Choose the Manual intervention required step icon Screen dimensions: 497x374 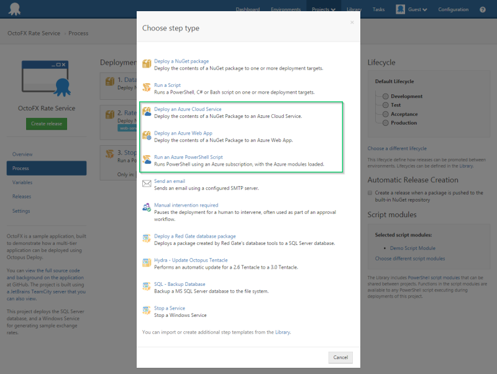tap(147, 206)
